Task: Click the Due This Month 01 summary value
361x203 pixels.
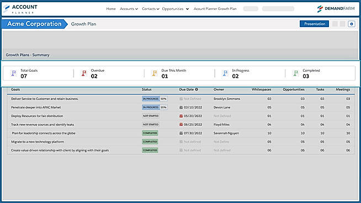Action: coord(164,76)
